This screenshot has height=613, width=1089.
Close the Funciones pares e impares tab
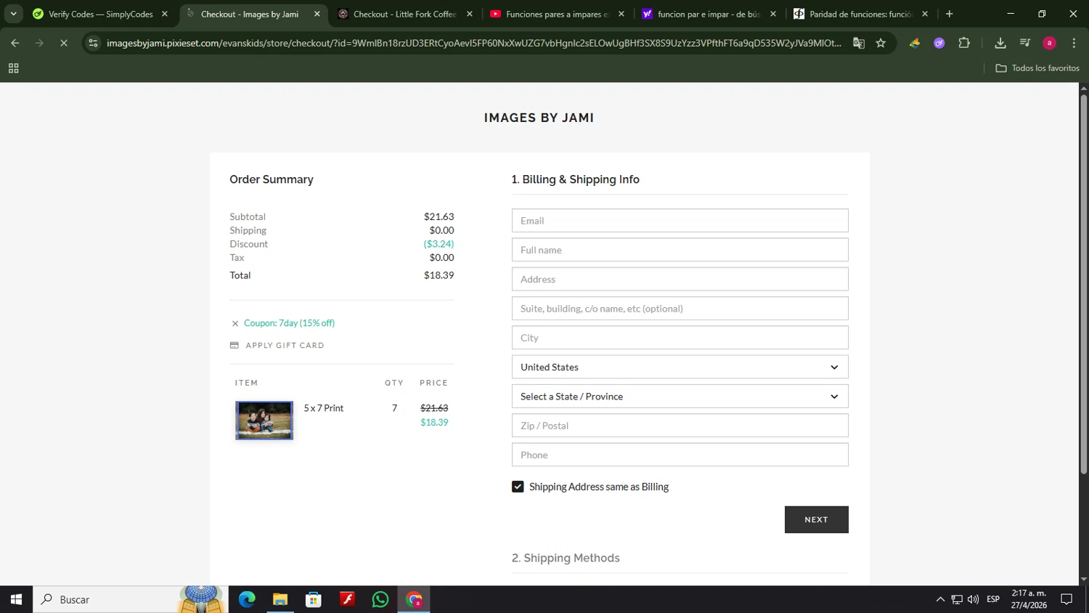tap(621, 14)
